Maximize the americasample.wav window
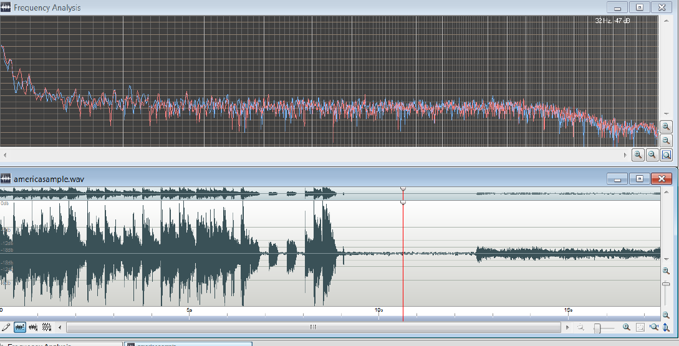The height and width of the screenshot is (346, 679). (x=640, y=178)
